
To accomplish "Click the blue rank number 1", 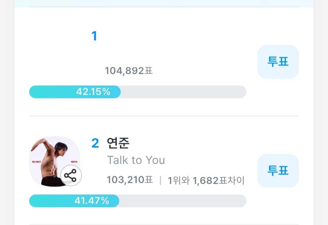I will [94, 36].
